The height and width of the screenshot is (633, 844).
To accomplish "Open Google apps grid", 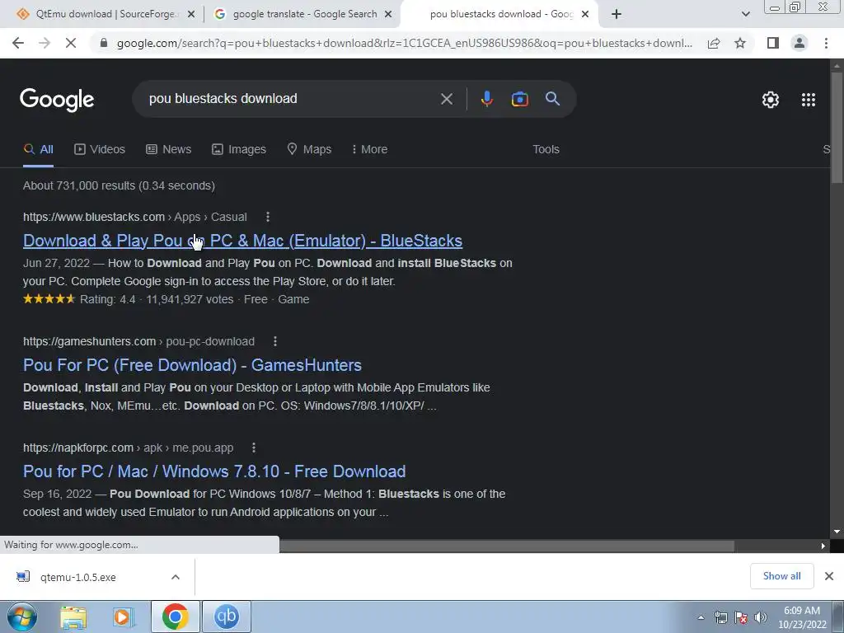I will click(809, 100).
